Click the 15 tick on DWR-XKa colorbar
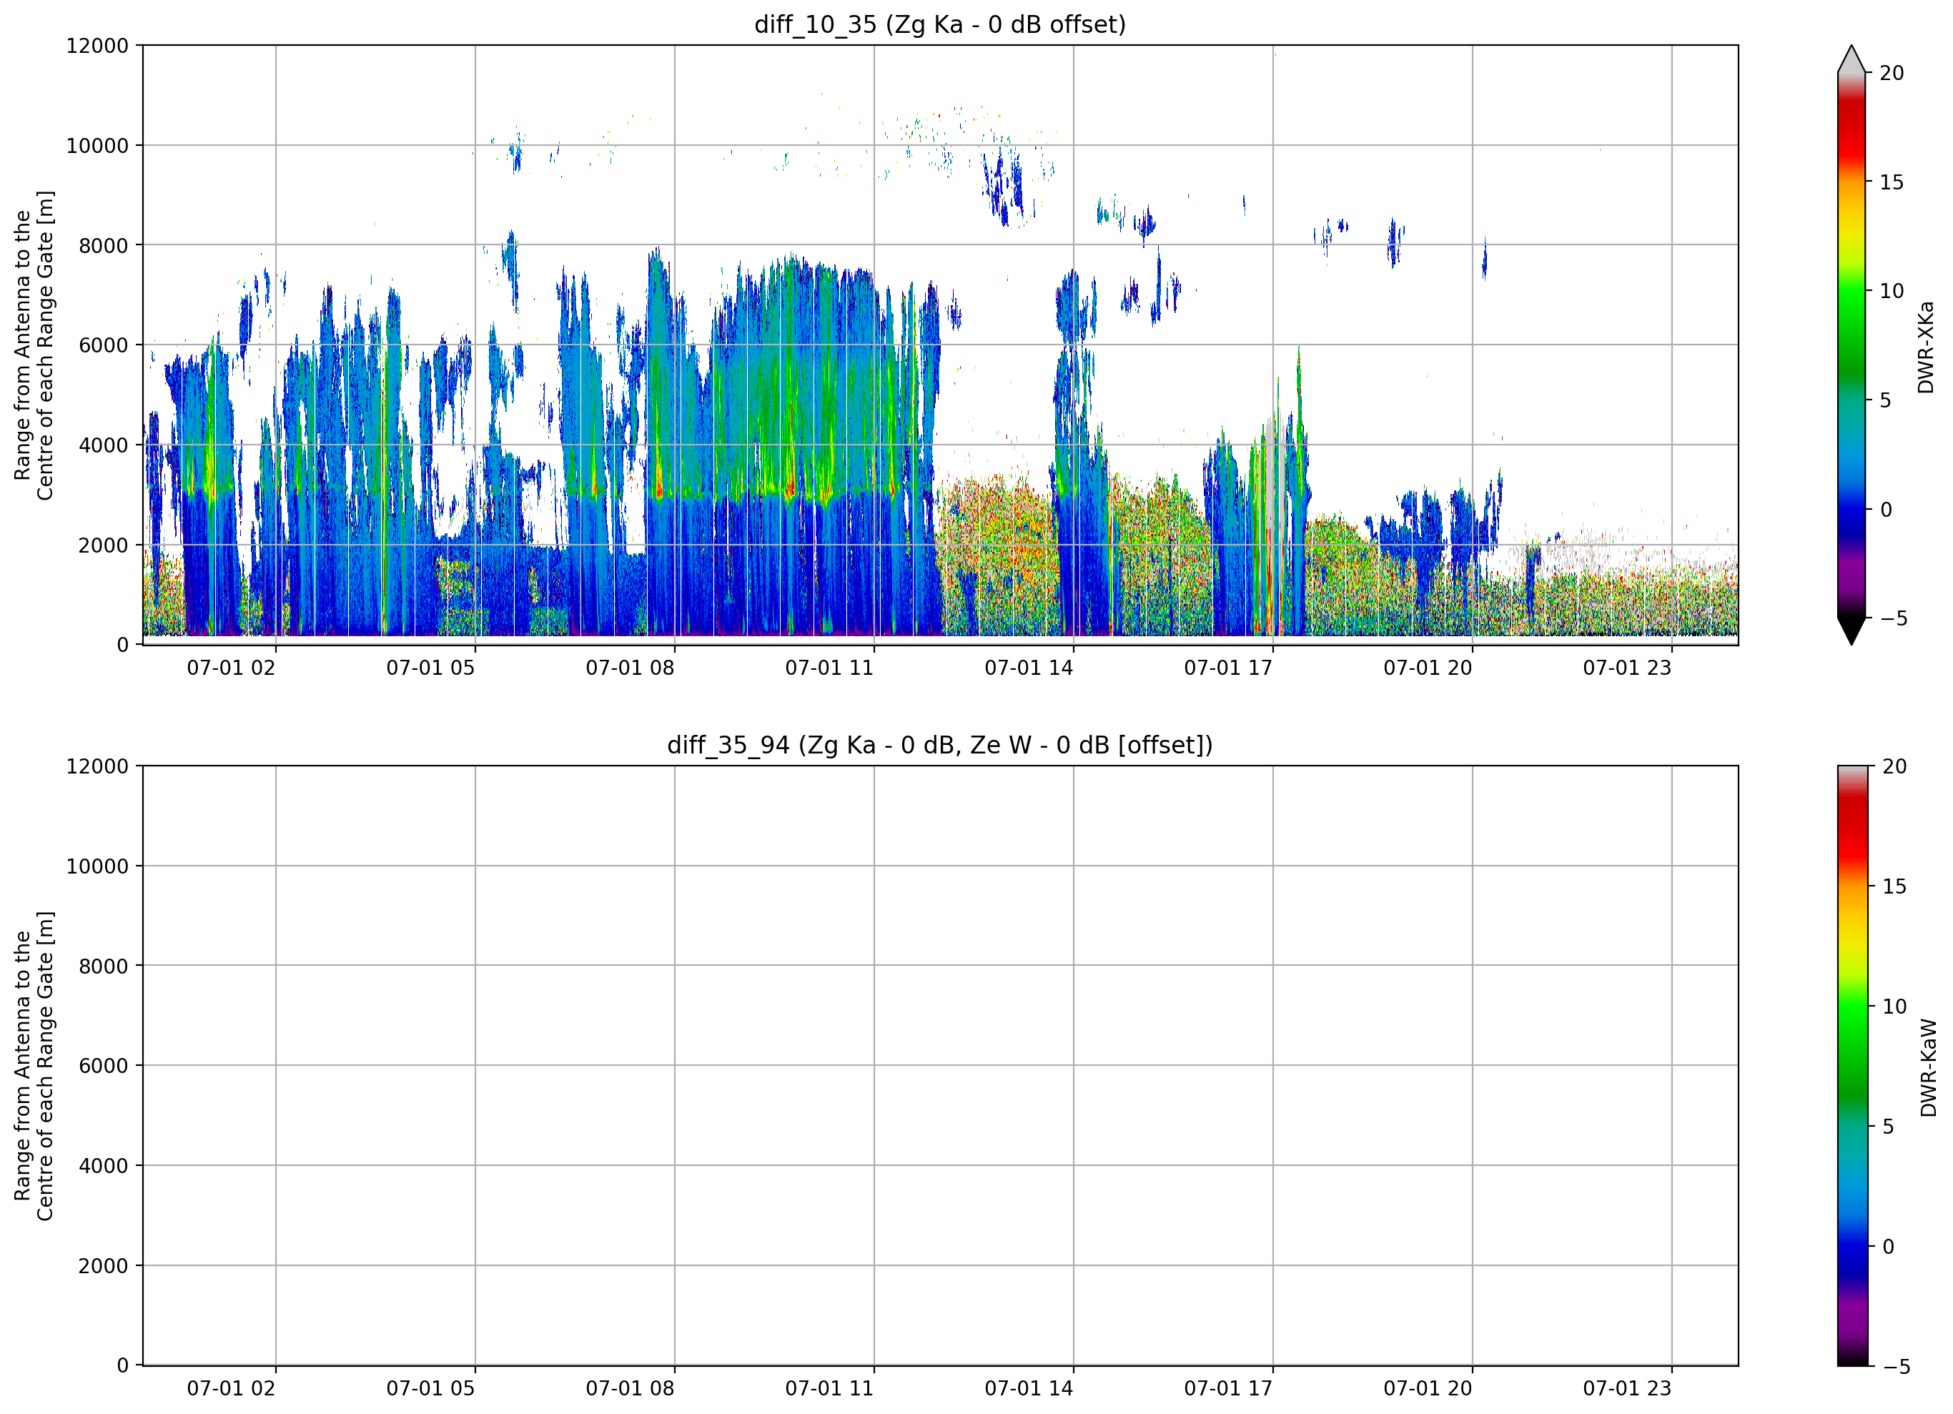Viewport: 1953px width, 1414px height. pos(1891,182)
